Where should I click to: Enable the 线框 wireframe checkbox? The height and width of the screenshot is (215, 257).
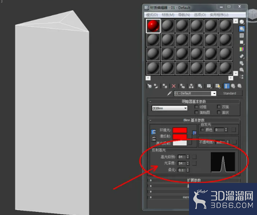coord(196,107)
